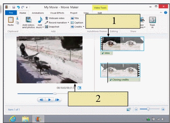This screenshot has height=123, width=170.
Task: Click the zoom in plus icon
Action: tap(163, 109)
